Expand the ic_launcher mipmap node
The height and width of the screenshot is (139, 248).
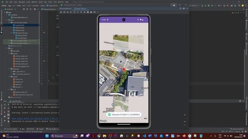tap(11, 71)
